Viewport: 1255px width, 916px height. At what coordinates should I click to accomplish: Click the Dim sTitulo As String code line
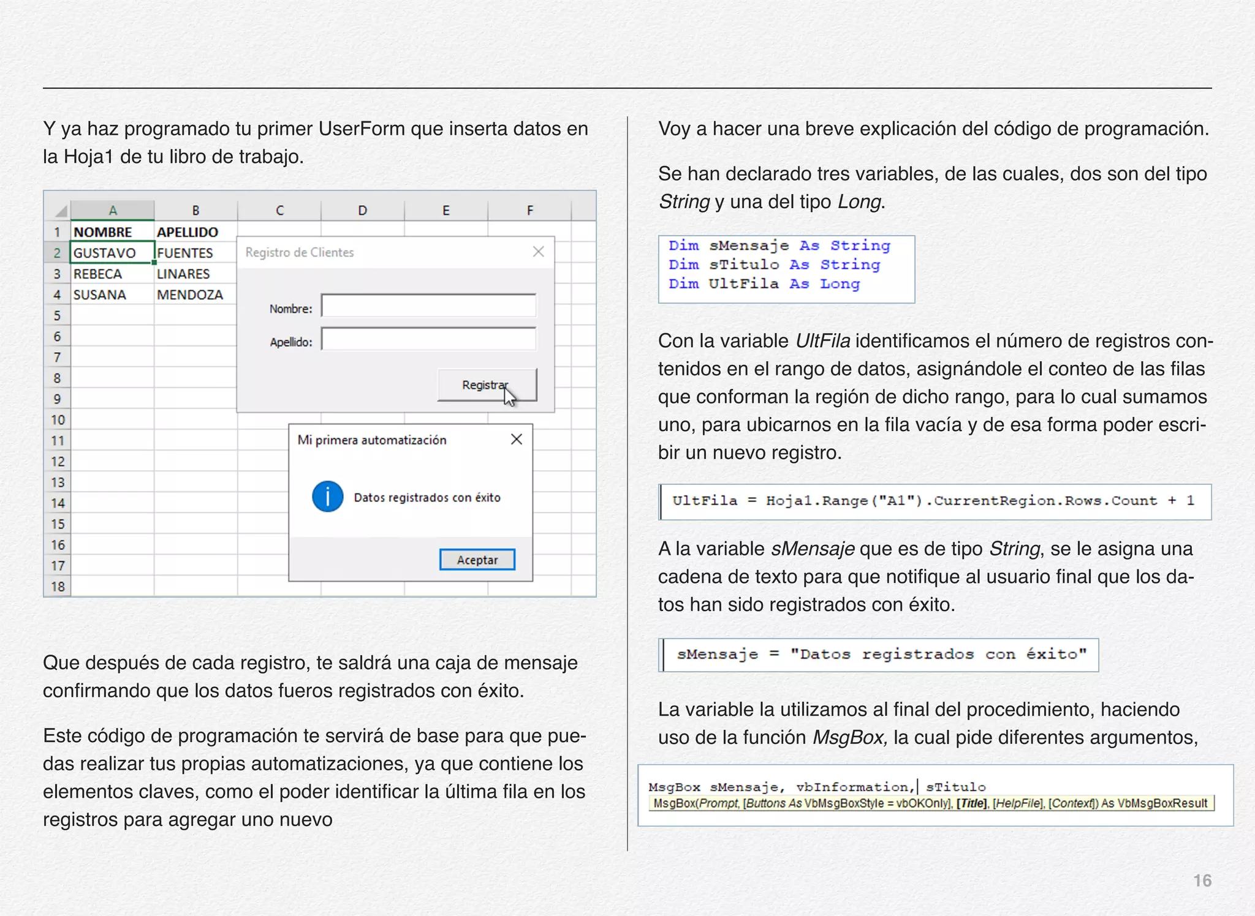pyautogui.click(x=775, y=265)
